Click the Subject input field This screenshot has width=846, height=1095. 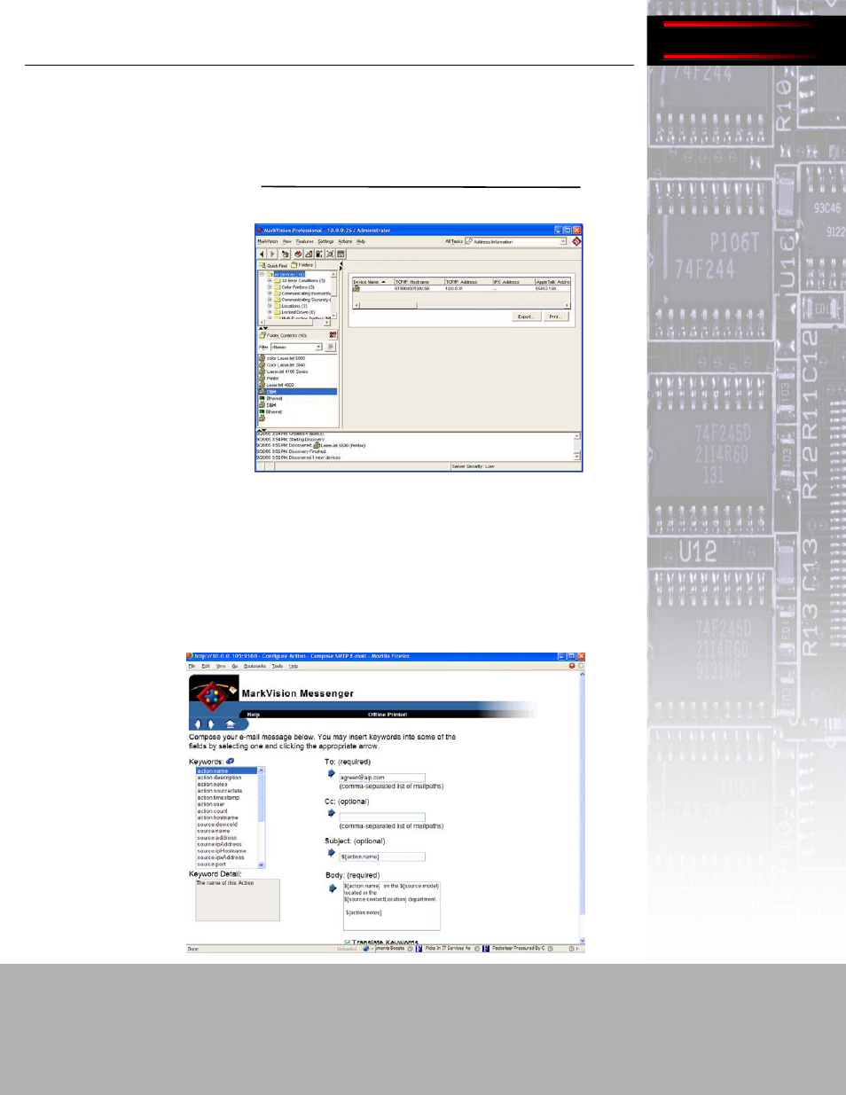[382, 856]
